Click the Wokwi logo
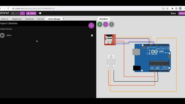185x104 pixels. click(5, 13)
